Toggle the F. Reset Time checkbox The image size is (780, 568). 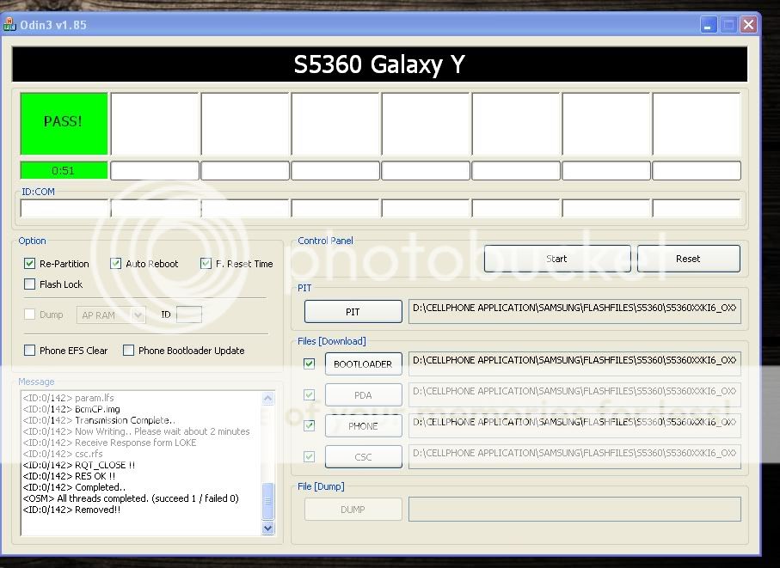206,264
